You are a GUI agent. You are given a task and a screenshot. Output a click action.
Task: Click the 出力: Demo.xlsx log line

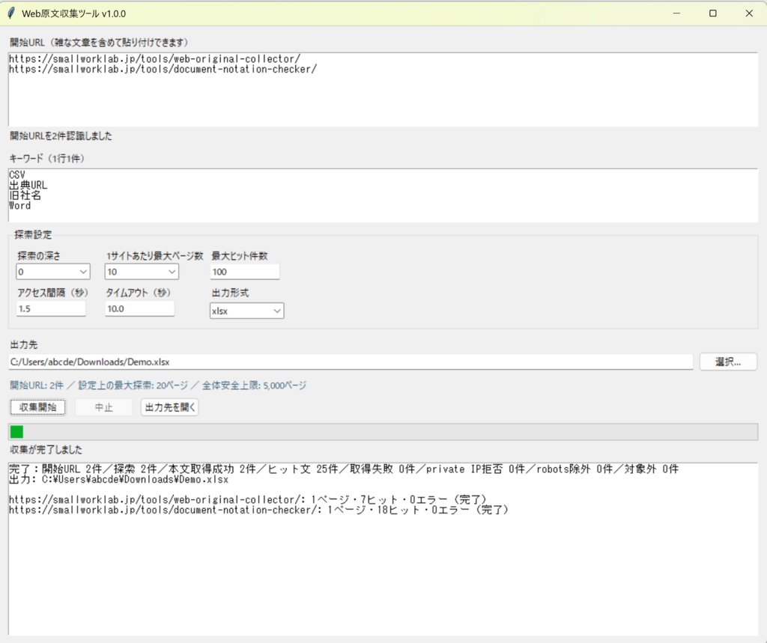tap(119, 479)
